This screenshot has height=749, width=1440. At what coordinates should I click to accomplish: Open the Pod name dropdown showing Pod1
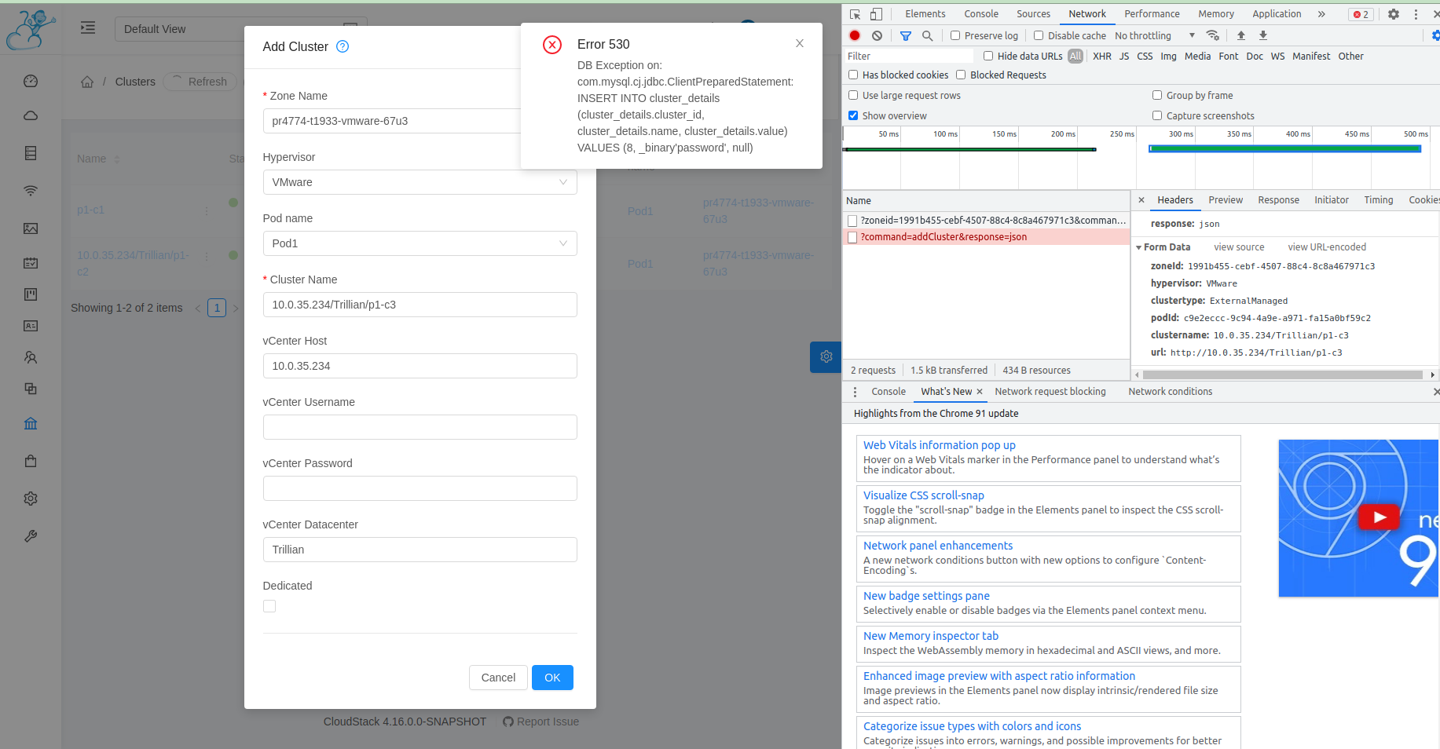pos(420,243)
